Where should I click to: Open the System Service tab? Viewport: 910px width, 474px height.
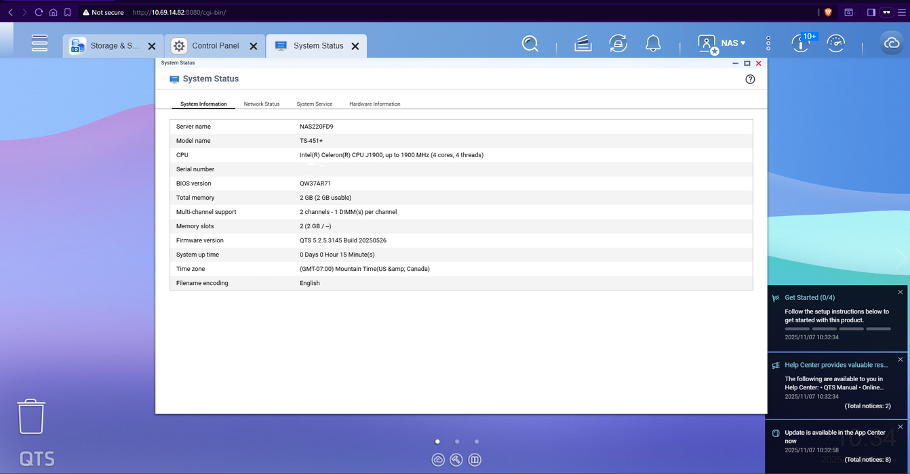click(x=314, y=104)
